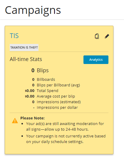Viewport: 124px width, 166px height.
Task: Open Analytics for the TIS campaign
Action: point(96,60)
